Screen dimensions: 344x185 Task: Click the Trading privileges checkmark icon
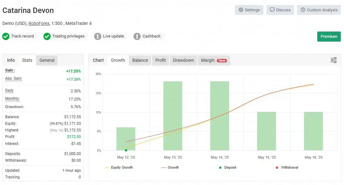click(47, 36)
